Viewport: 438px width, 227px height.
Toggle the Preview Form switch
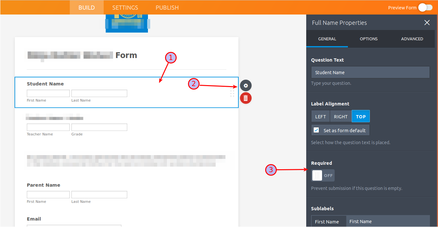point(425,7)
